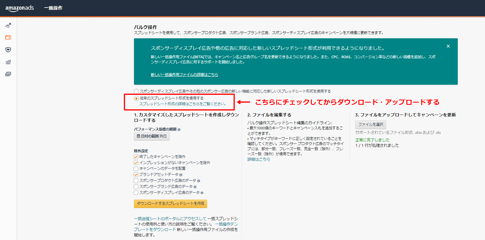Click info icon beside ブランドアセットデータ
This screenshot has height=240, width=485.
[181, 175]
